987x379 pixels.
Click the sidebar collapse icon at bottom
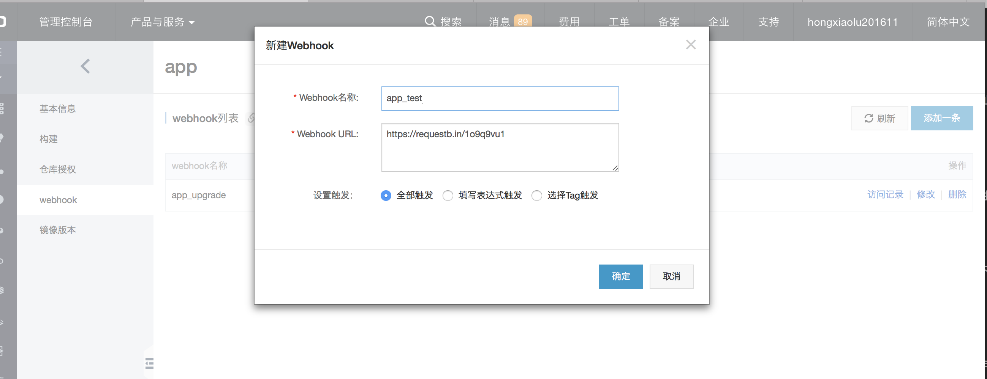click(x=149, y=363)
